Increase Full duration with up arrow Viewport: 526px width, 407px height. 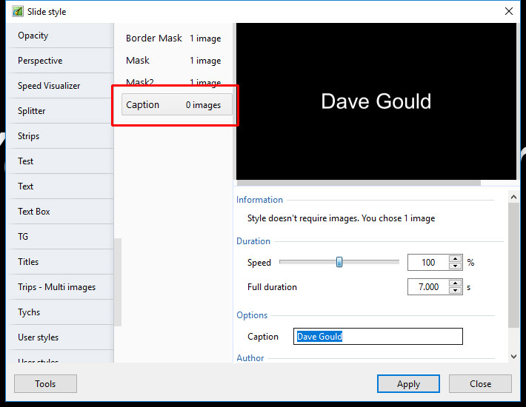pos(455,283)
